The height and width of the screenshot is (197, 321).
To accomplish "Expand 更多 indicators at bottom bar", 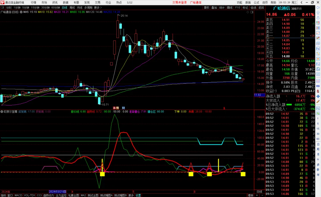I will pos(131,195).
